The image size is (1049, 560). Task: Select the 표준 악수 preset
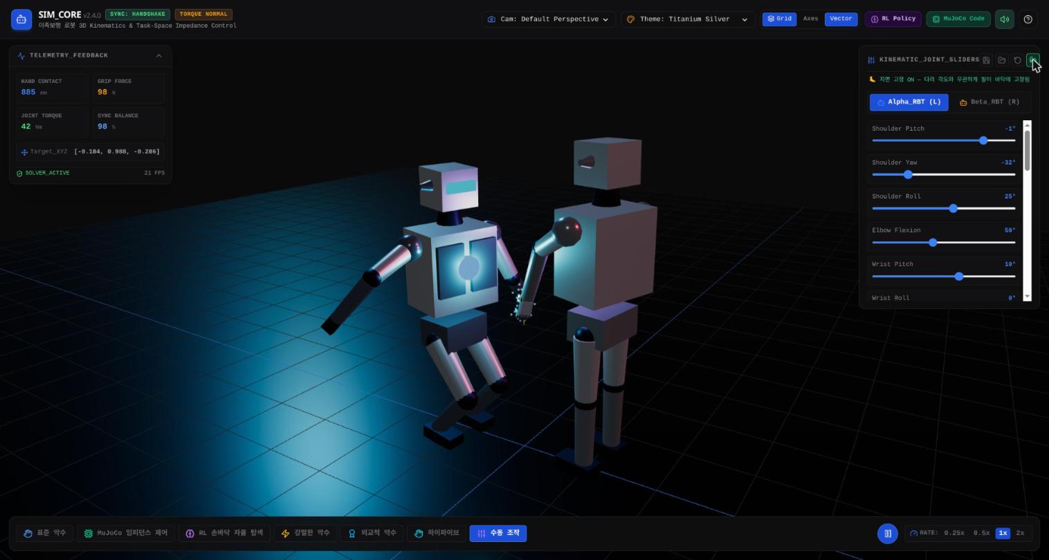point(44,533)
